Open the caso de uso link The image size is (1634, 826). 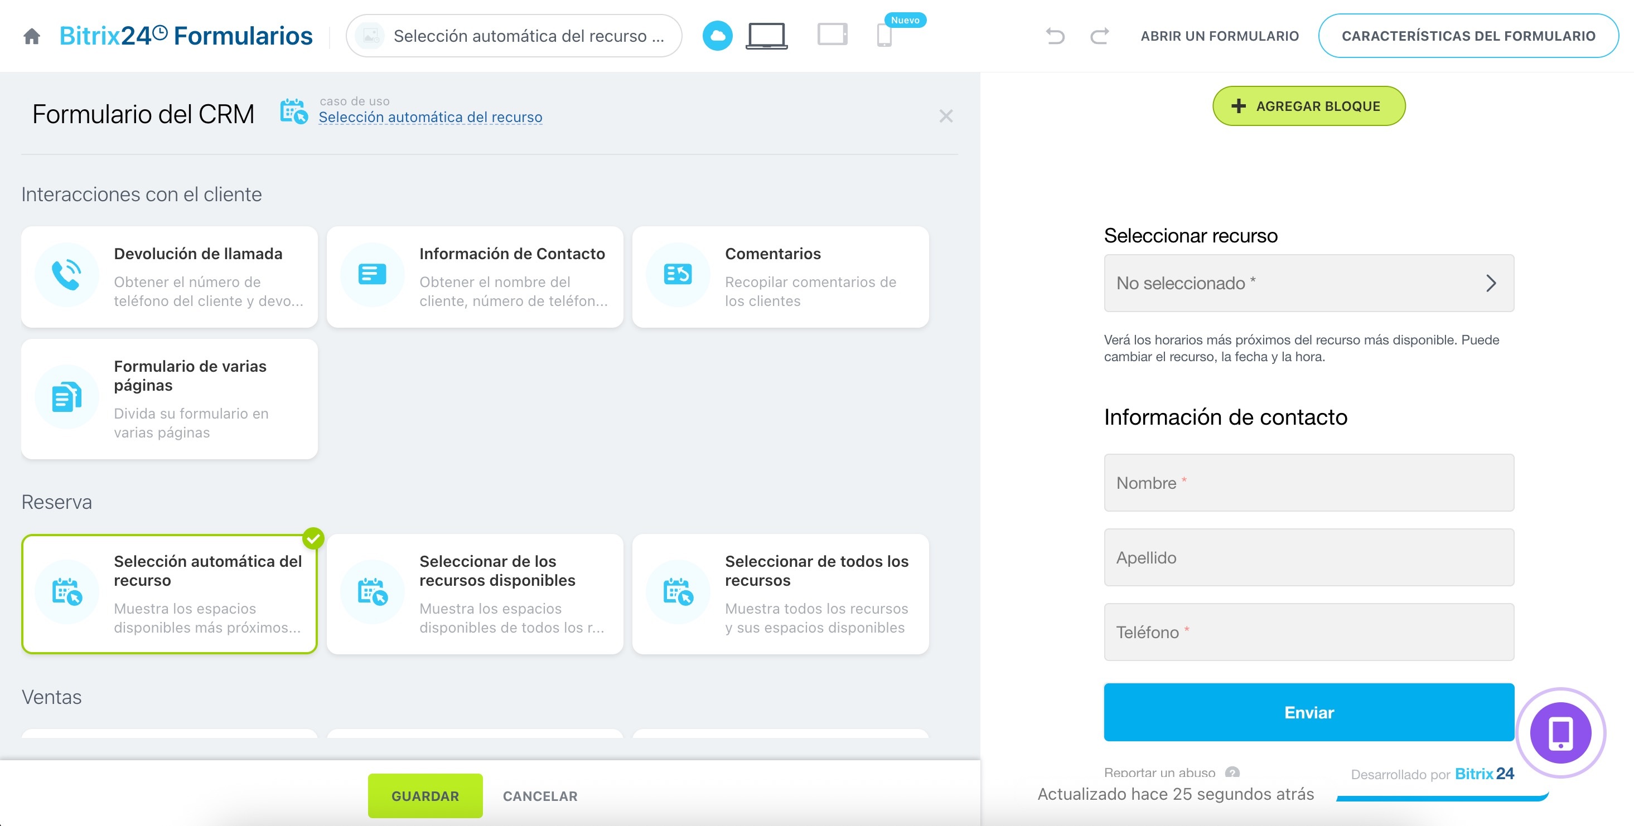click(430, 117)
